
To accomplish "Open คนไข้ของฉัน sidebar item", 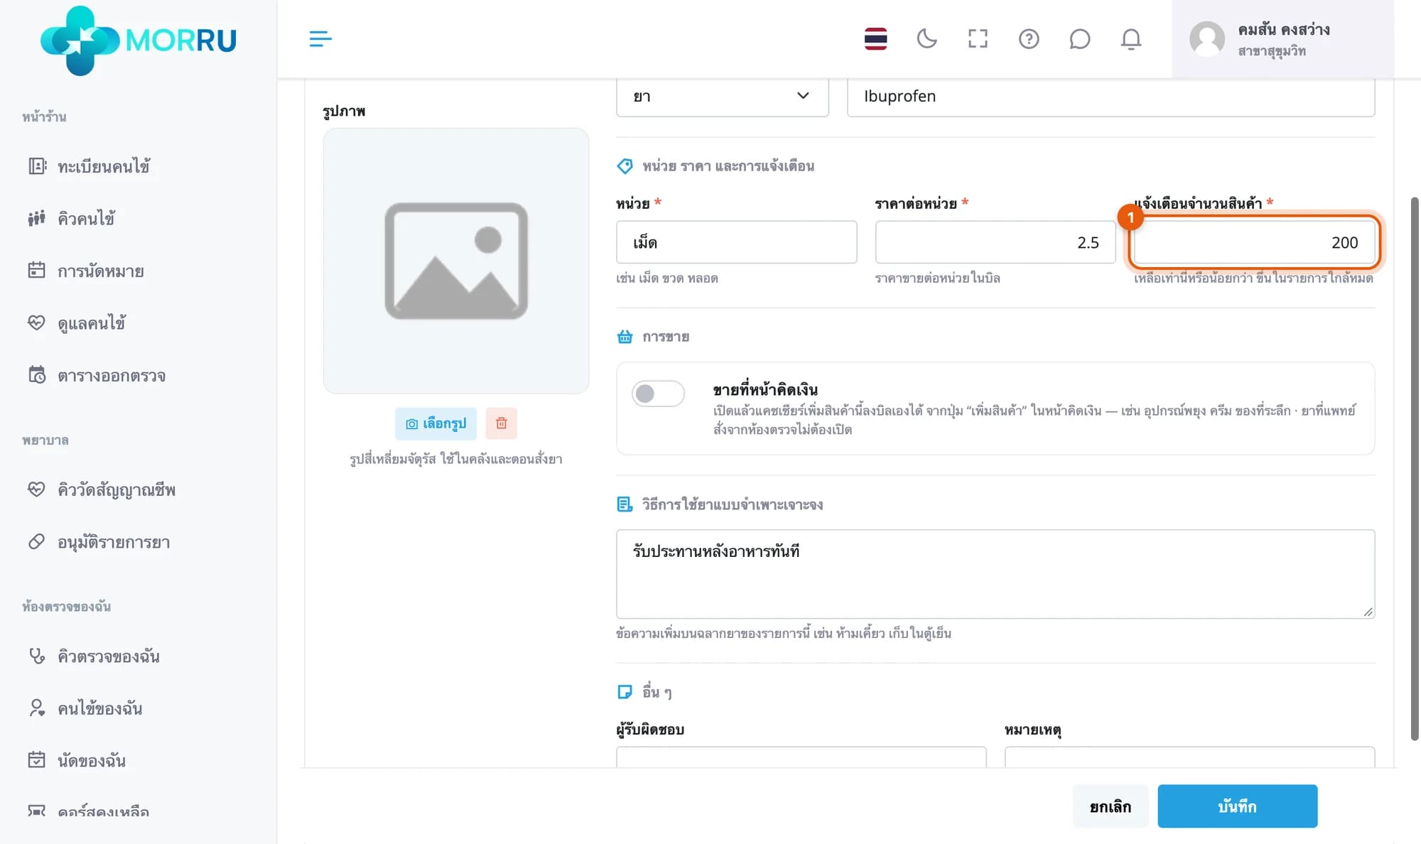I will 85,708.
